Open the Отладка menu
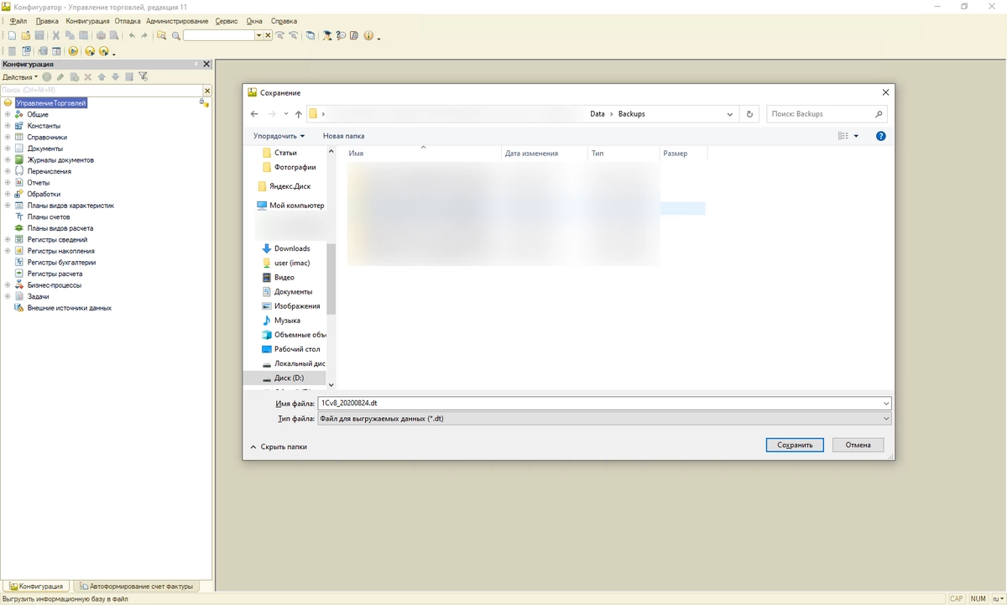 [x=128, y=21]
